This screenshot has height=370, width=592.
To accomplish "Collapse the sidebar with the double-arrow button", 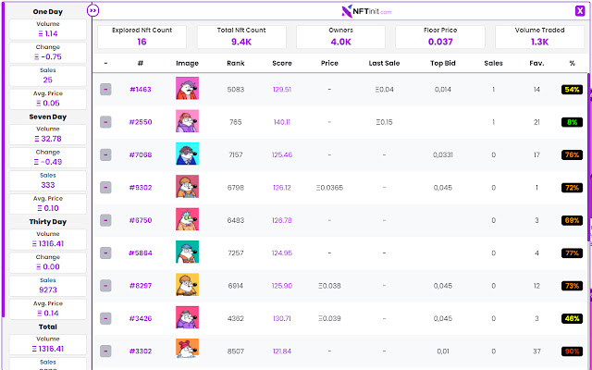I will (x=93, y=10).
